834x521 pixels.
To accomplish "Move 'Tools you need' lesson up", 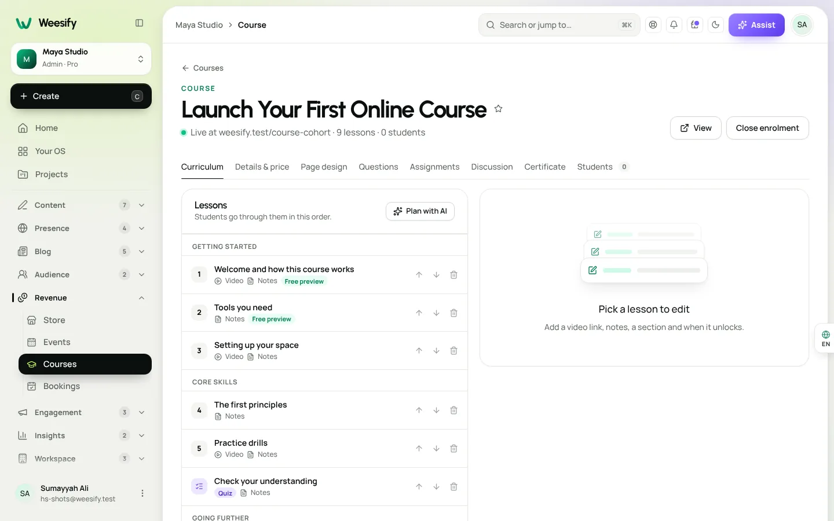I will pos(419,313).
